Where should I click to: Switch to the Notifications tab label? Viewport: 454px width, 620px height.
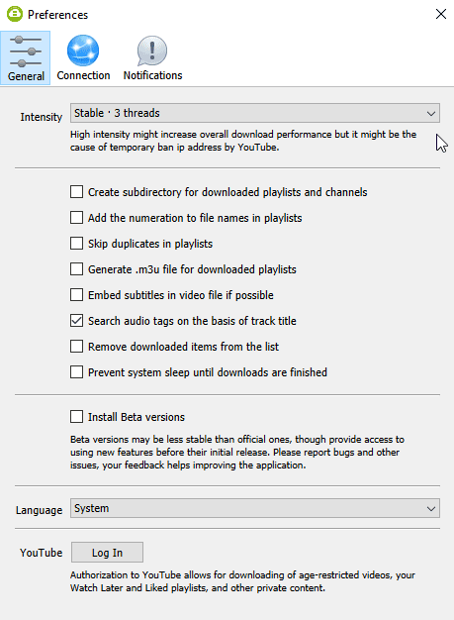tap(152, 75)
